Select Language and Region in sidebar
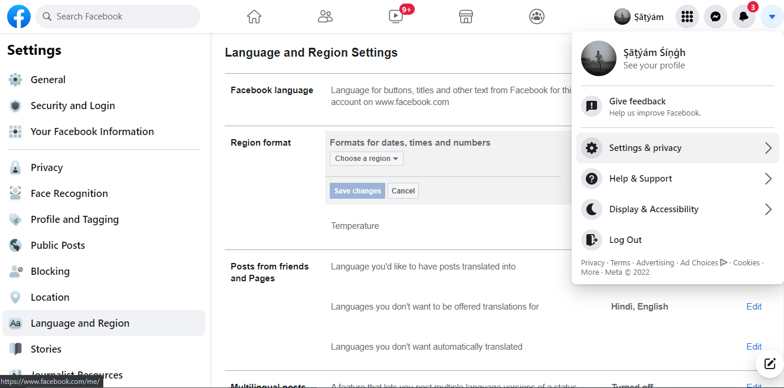 click(104, 323)
